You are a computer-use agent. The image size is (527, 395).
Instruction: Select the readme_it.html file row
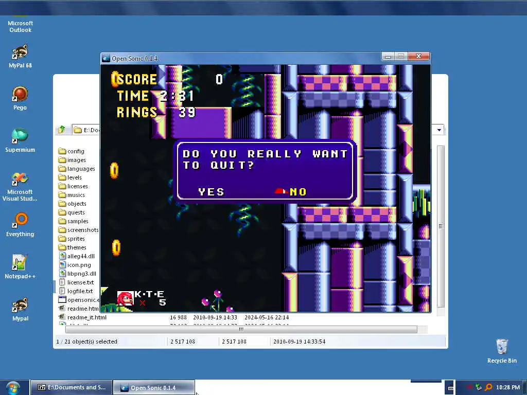click(174, 317)
